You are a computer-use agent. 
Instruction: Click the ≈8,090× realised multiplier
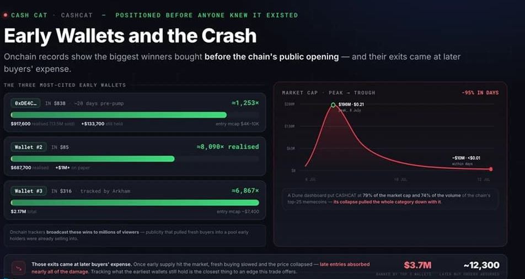pyautogui.click(x=228, y=147)
